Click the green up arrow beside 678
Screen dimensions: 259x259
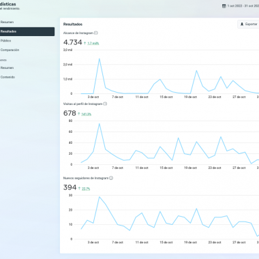[x=79, y=114]
